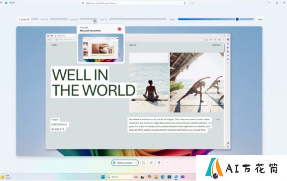Viewport: 287px width, 181px height.
Task: Open the Windows Start menu on the taskbar
Action: (103, 177)
